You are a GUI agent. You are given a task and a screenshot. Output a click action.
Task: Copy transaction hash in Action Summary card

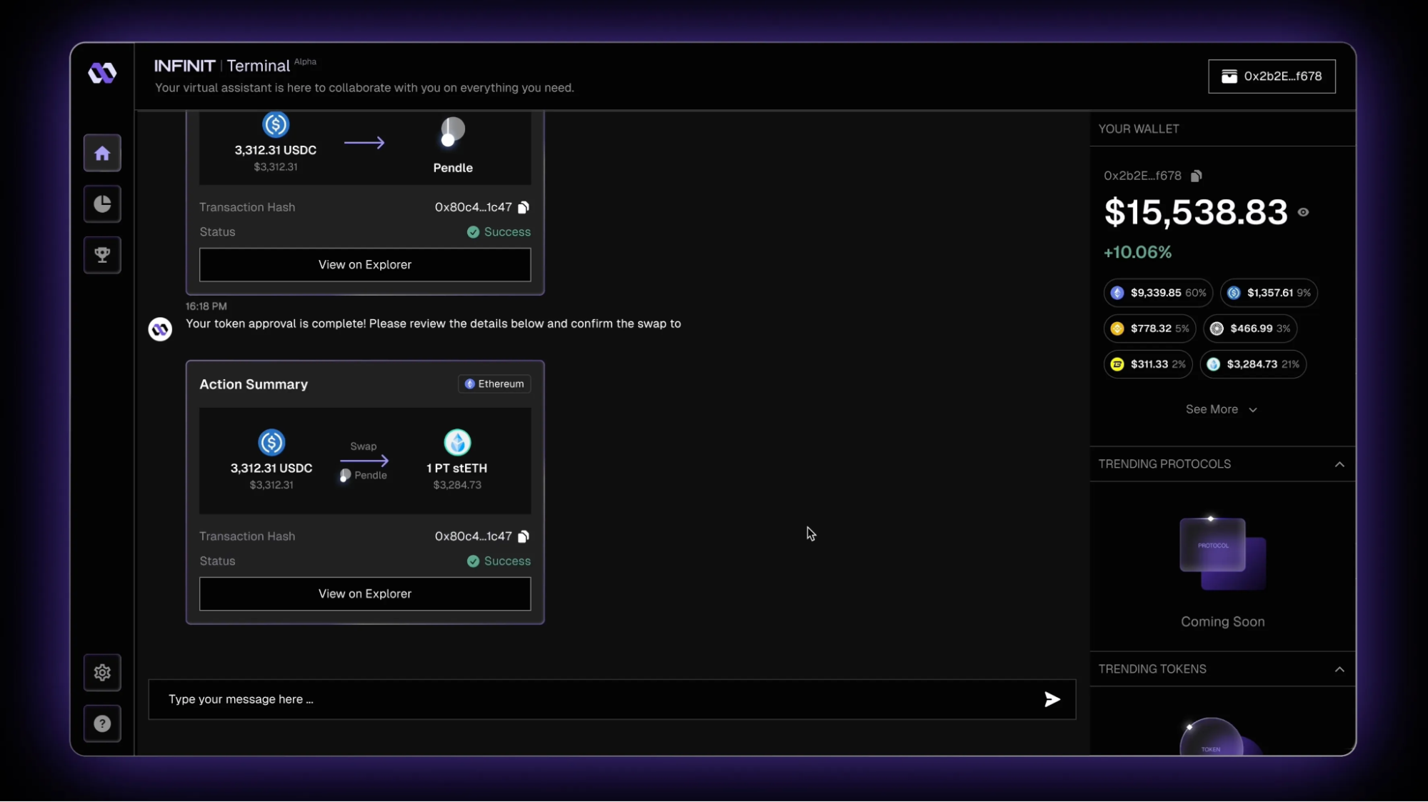point(524,536)
